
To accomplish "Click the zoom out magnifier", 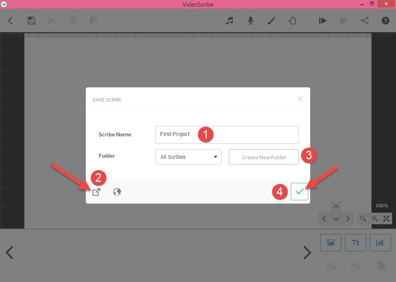I will (363, 218).
